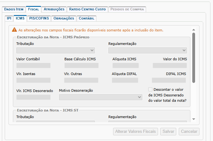Open the ICMS Próprio Tributação dropdown

(x=55, y=50)
